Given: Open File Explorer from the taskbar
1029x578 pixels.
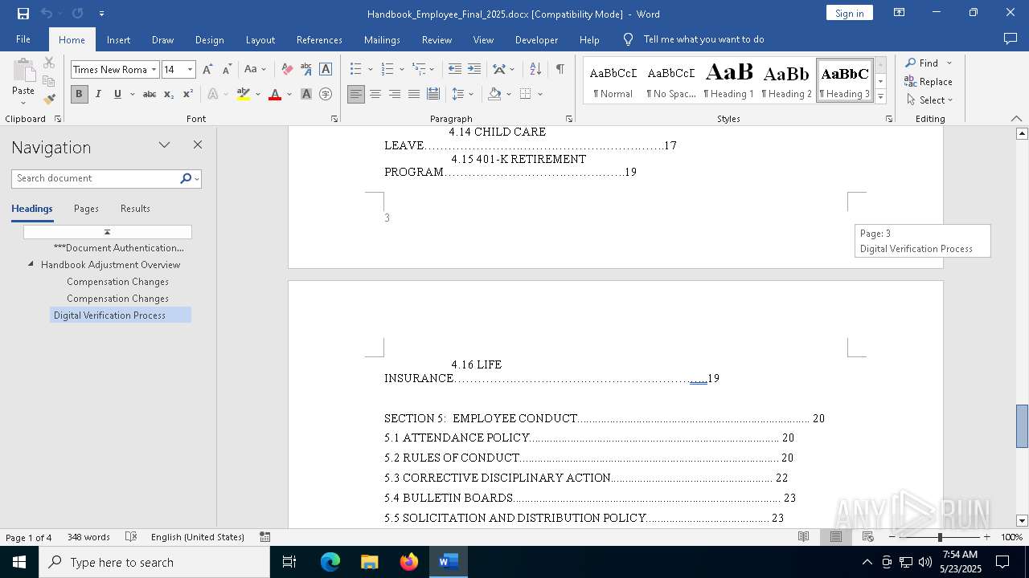Looking at the screenshot, I should pos(369,562).
